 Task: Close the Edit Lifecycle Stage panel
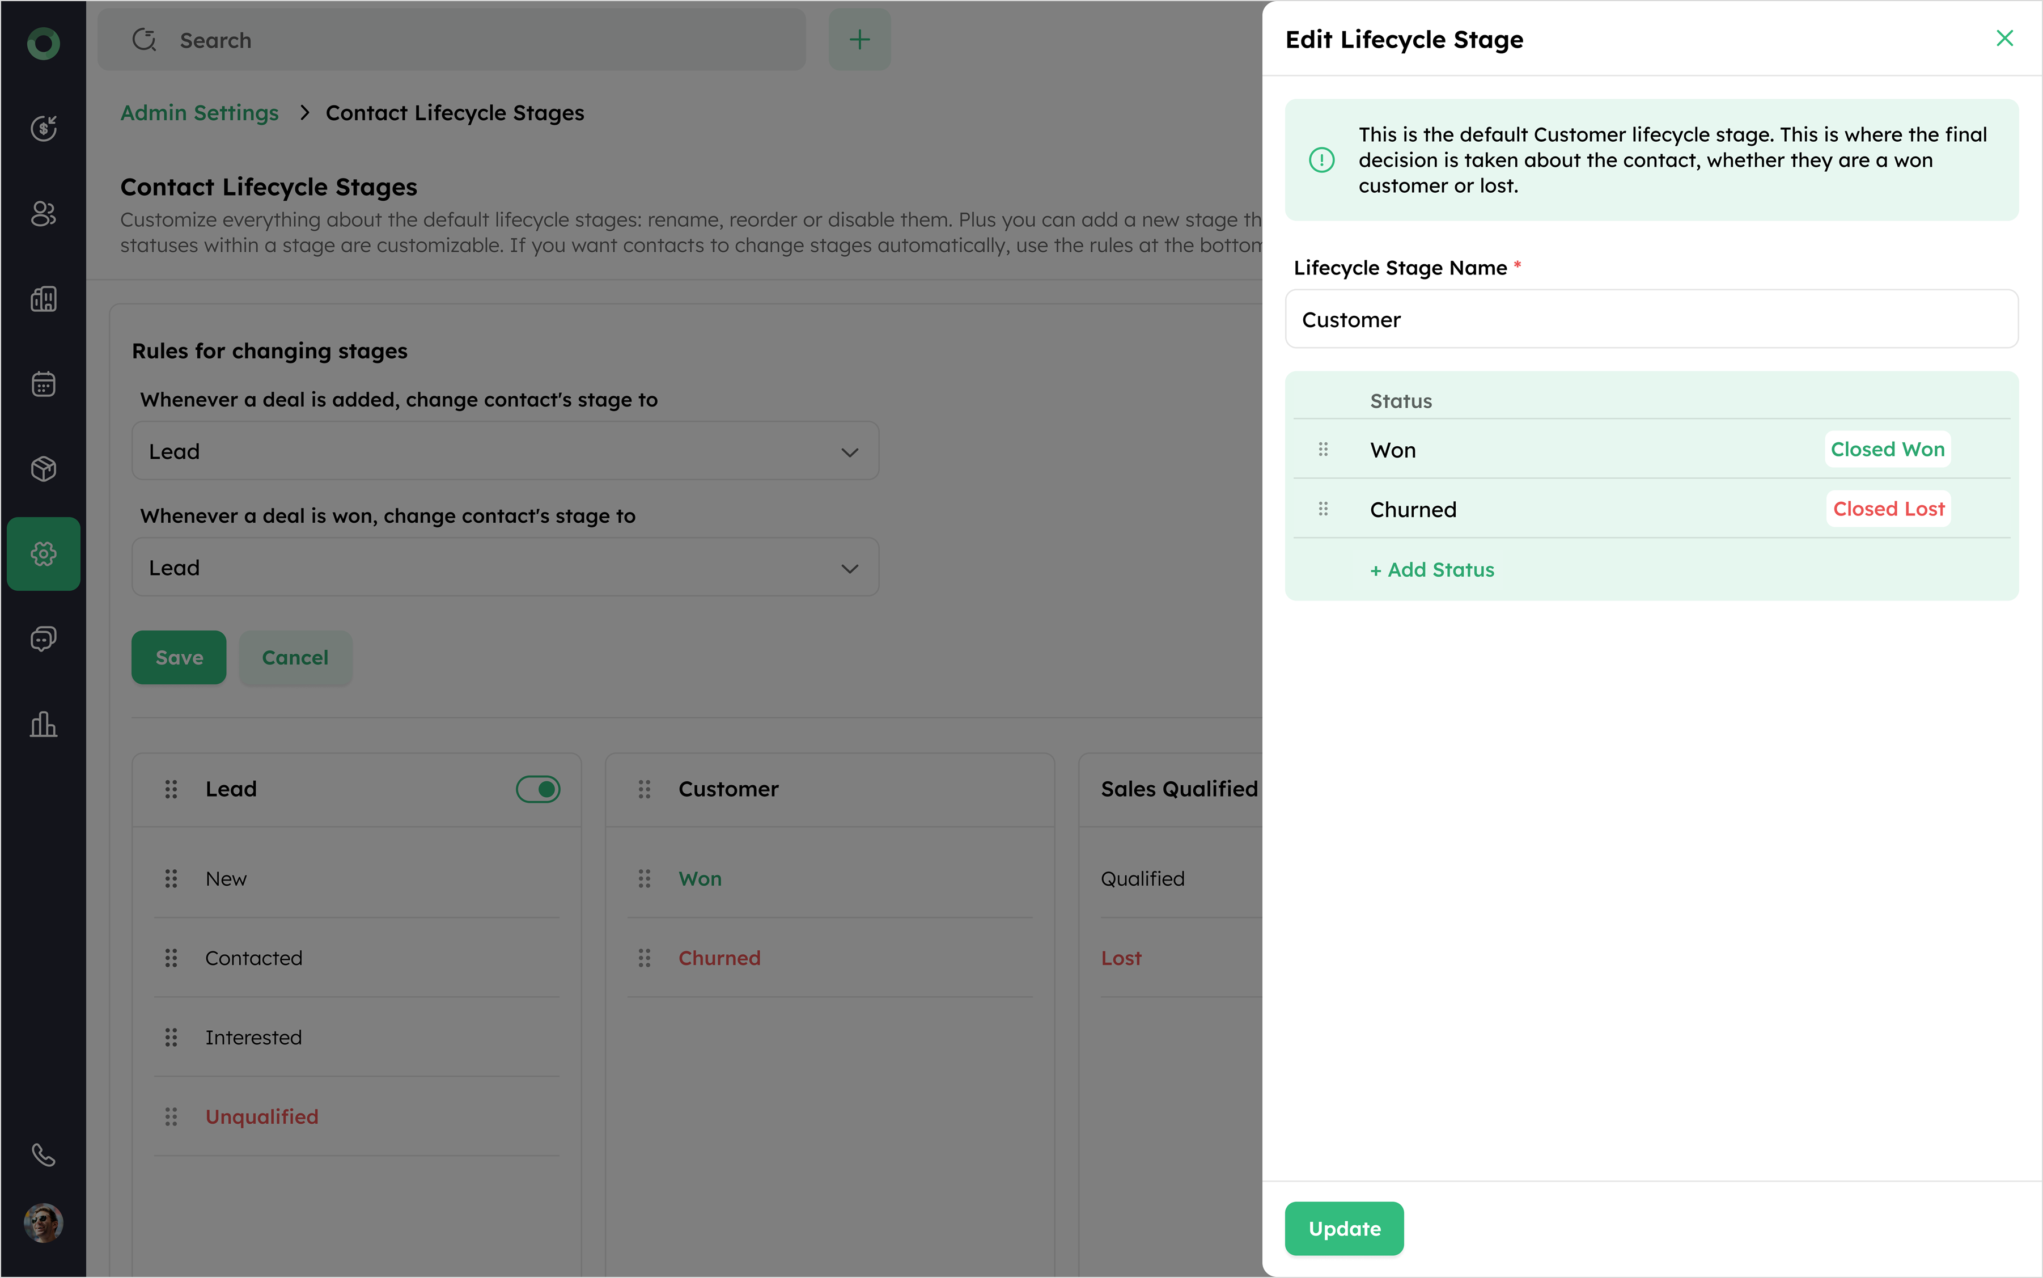point(2004,39)
